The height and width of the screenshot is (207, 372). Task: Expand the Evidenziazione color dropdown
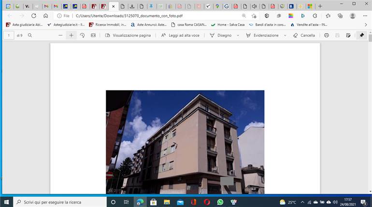[x=285, y=36]
